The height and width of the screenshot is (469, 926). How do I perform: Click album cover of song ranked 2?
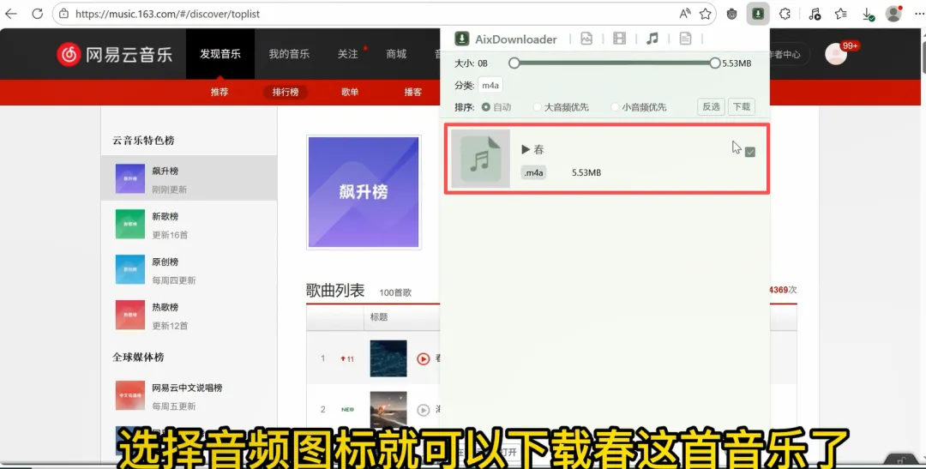388,409
